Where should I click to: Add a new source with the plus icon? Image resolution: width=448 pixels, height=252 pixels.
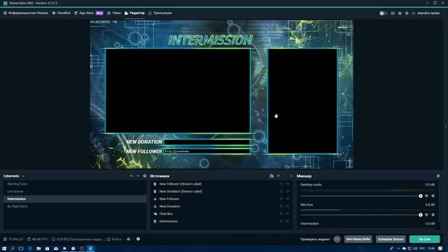pyautogui.click(x=279, y=176)
